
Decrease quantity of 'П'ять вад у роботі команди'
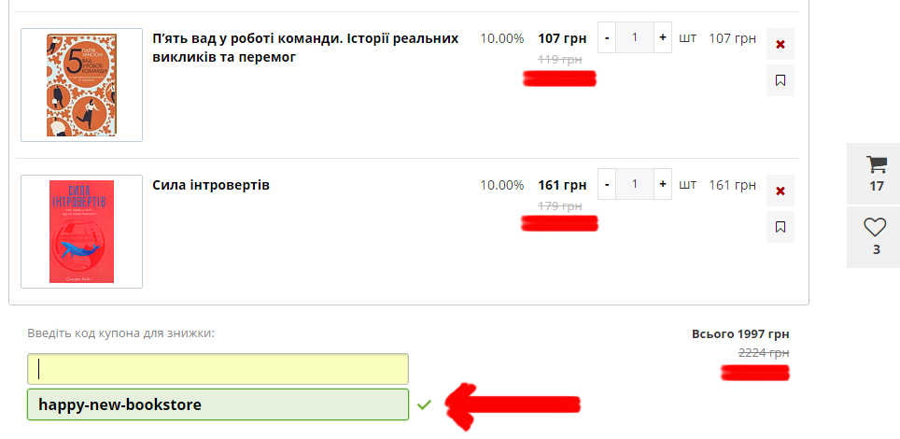607,37
